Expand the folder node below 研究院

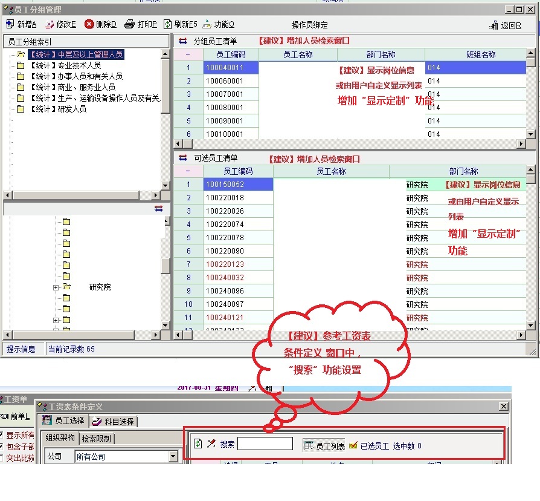pyautogui.click(x=56, y=320)
